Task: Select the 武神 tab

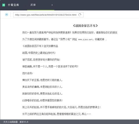Action: (x=33, y=5)
